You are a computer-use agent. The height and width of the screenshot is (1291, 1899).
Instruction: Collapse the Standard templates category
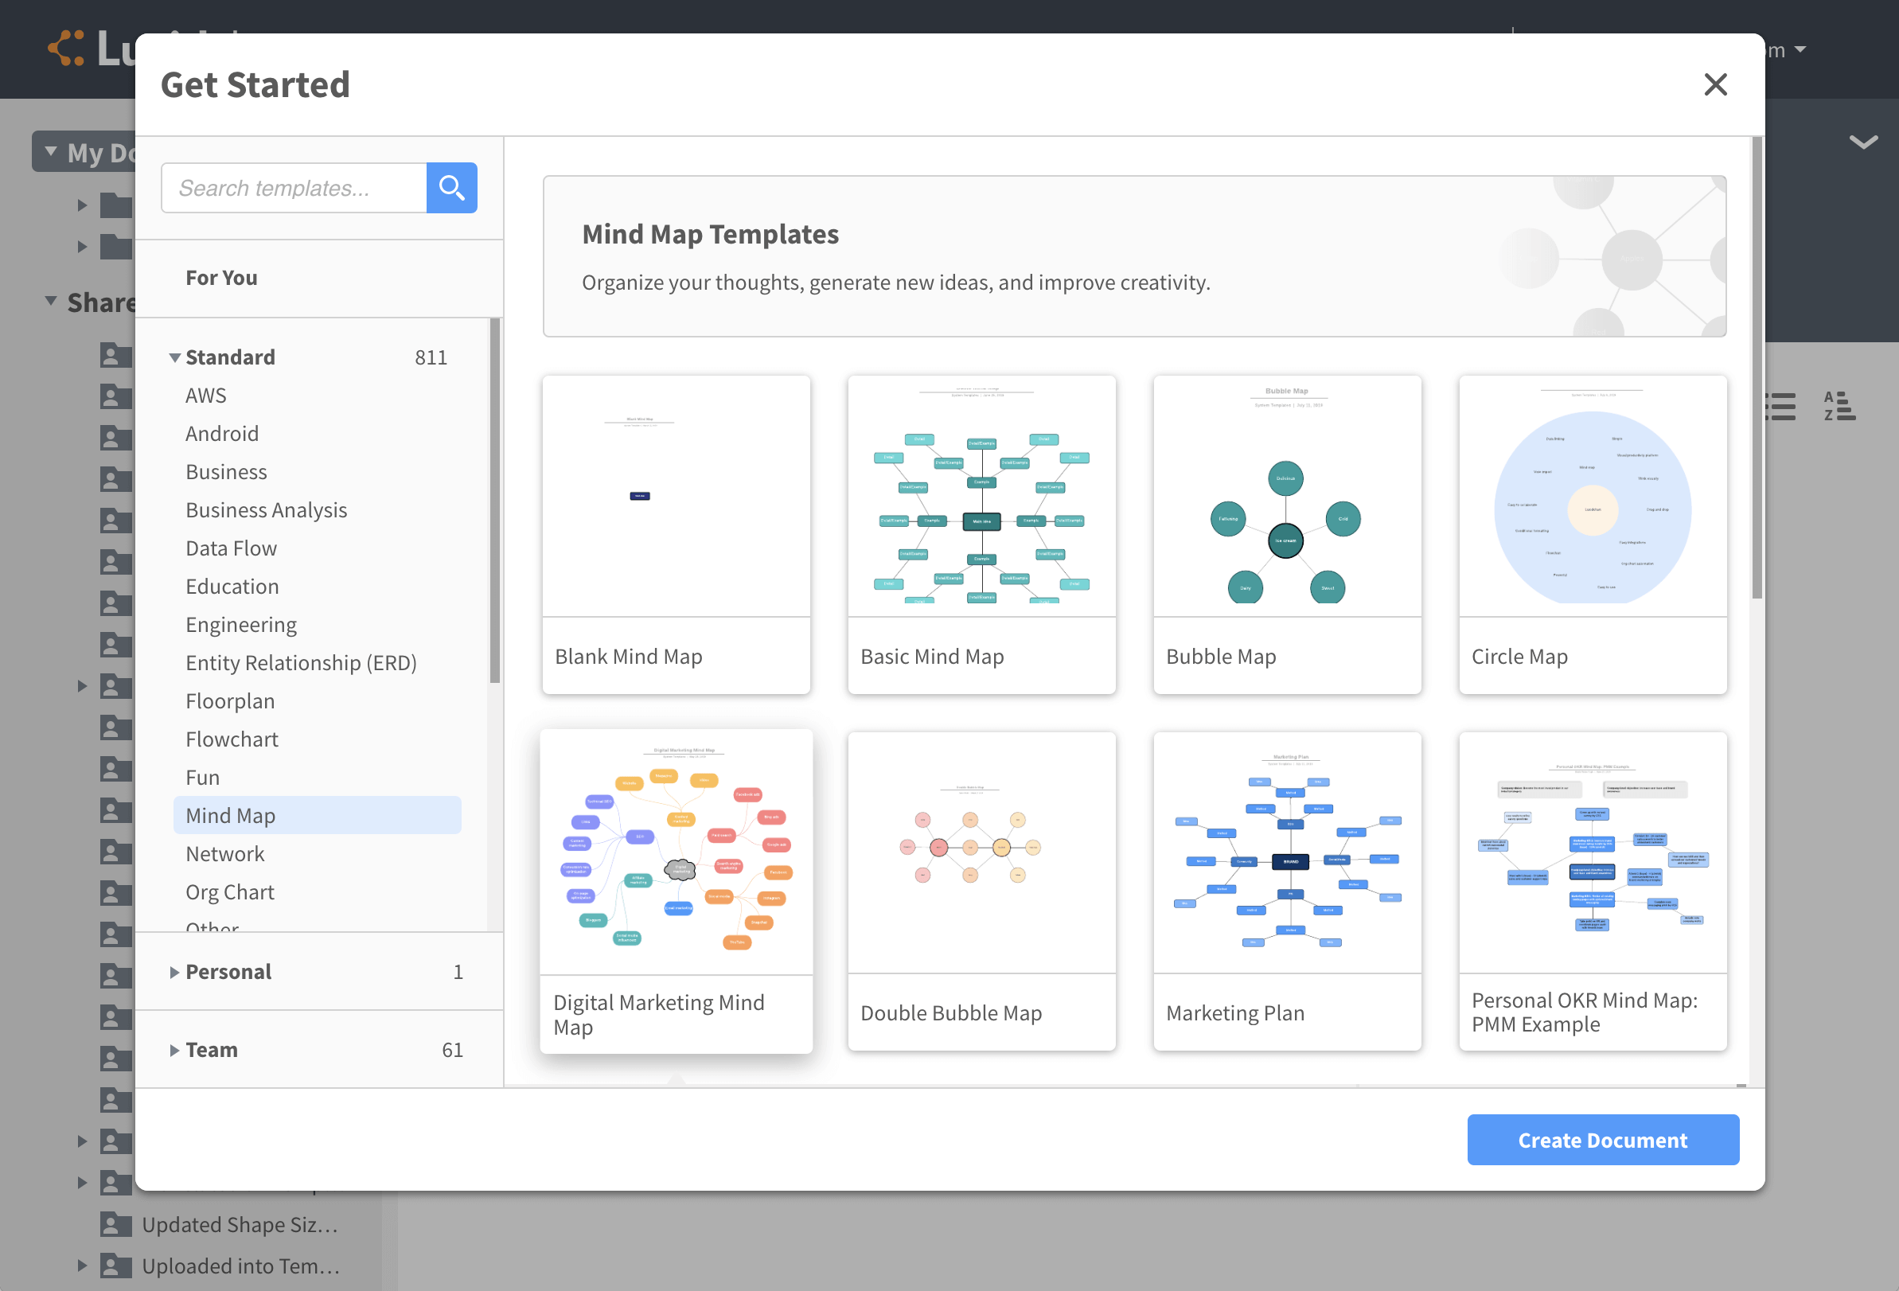[175, 358]
